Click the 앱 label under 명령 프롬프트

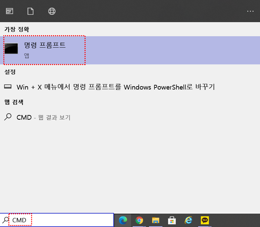(x=26, y=56)
